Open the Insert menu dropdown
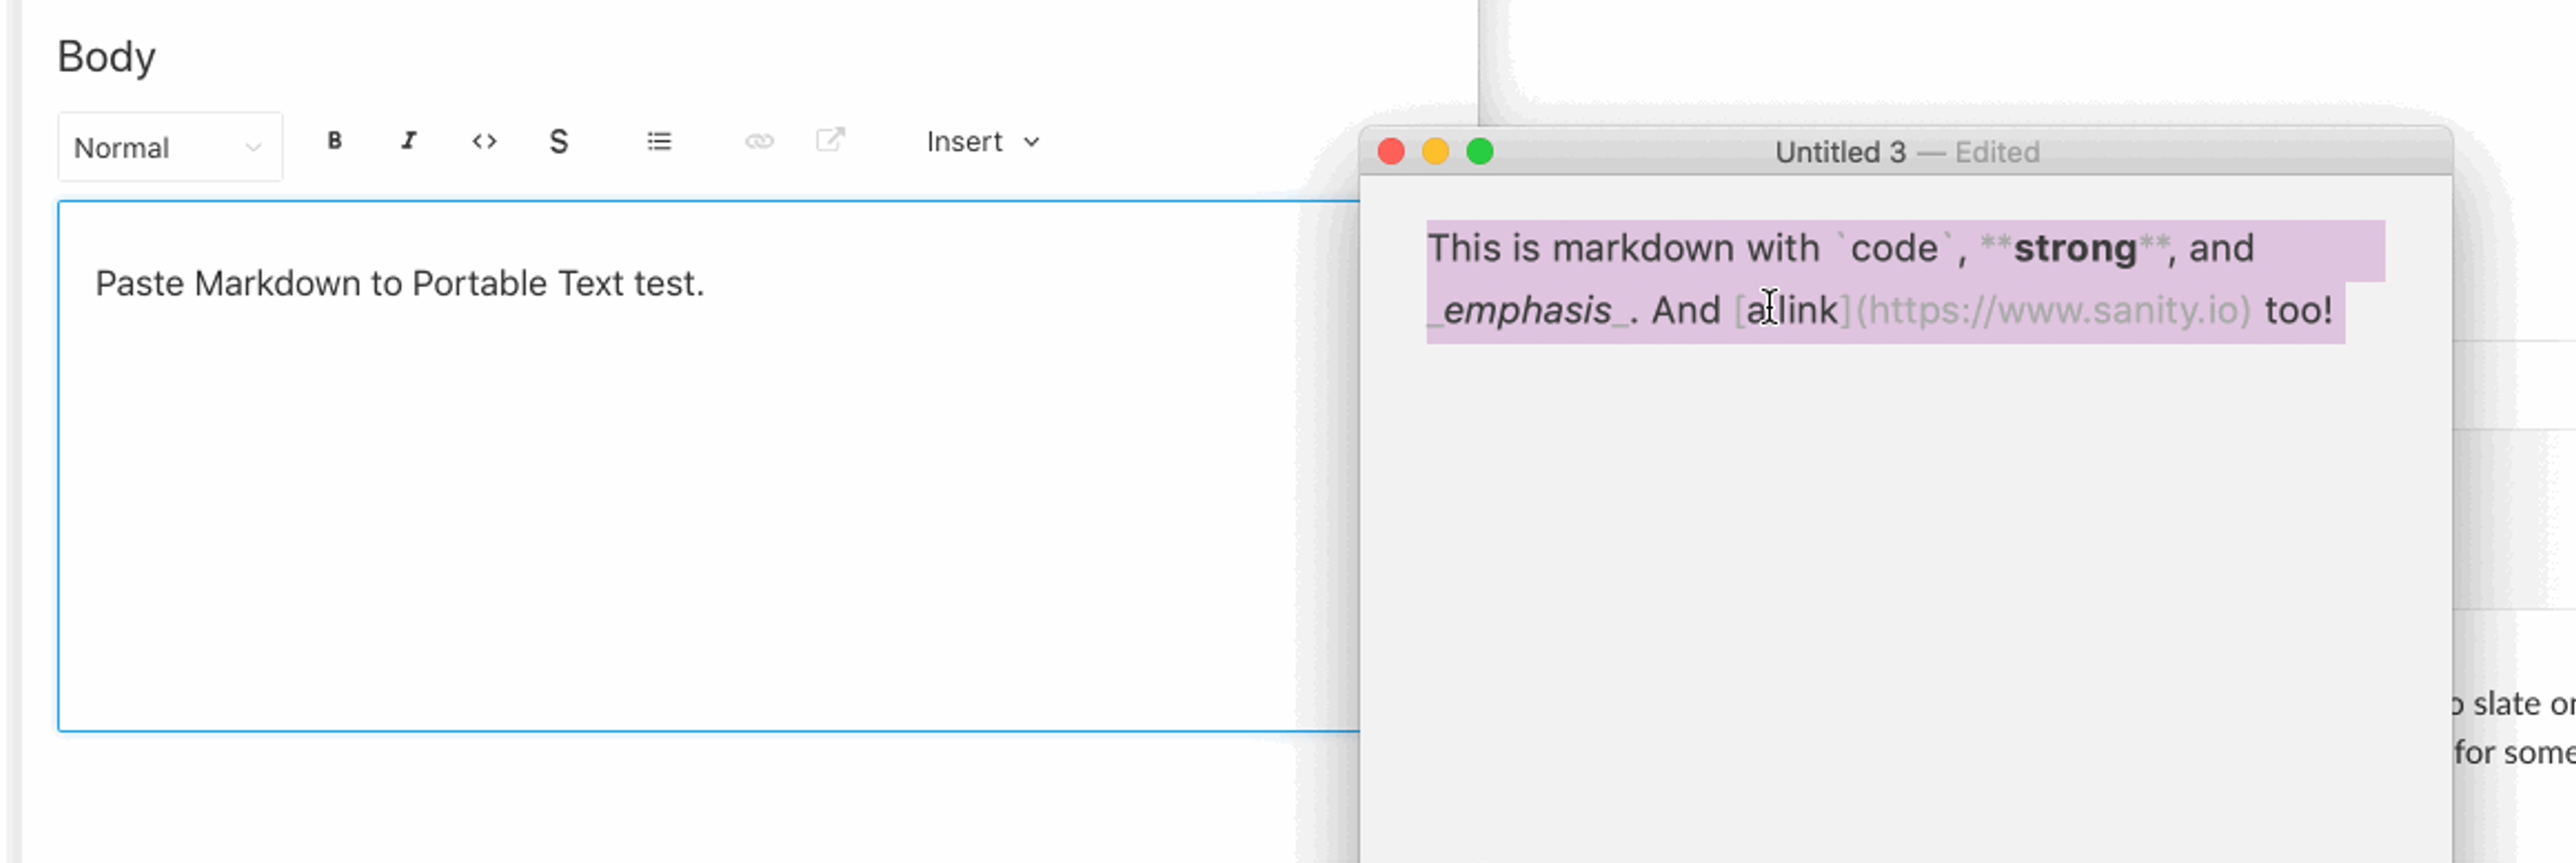 (983, 142)
